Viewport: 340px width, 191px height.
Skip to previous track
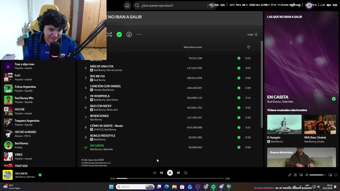coord(161,173)
